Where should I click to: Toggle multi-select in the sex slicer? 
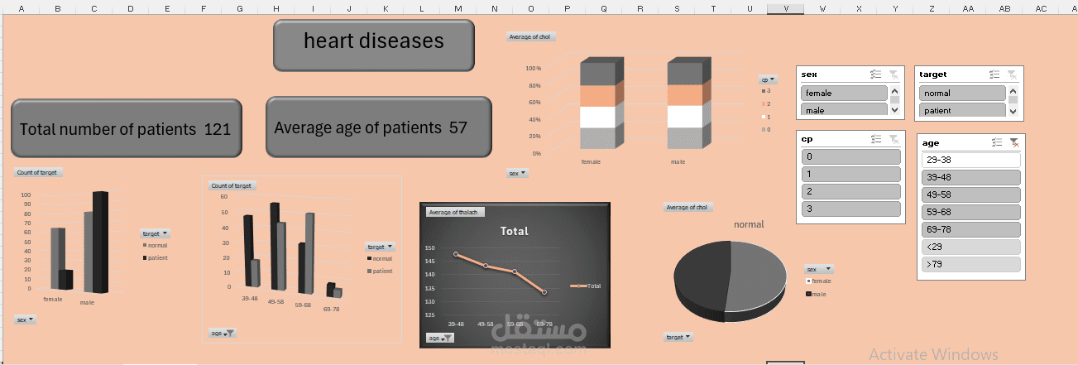coord(876,74)
